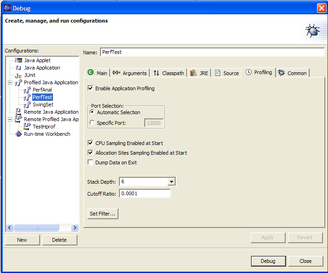Enable Dump Data on Exit

pyautogui.click(x=91, y=163)
